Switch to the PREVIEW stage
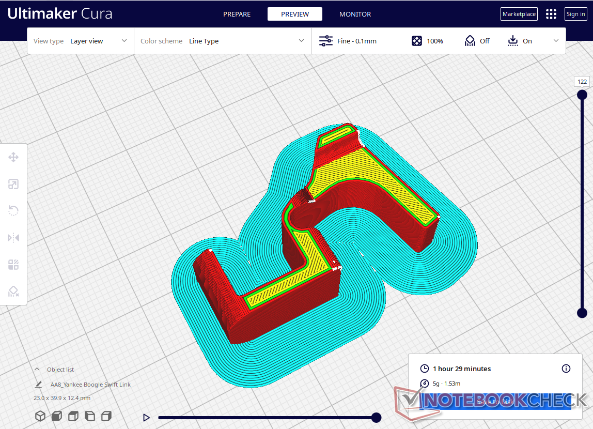Image resolution: width=593 pixels, height=429 pixels. pos(295,14)
